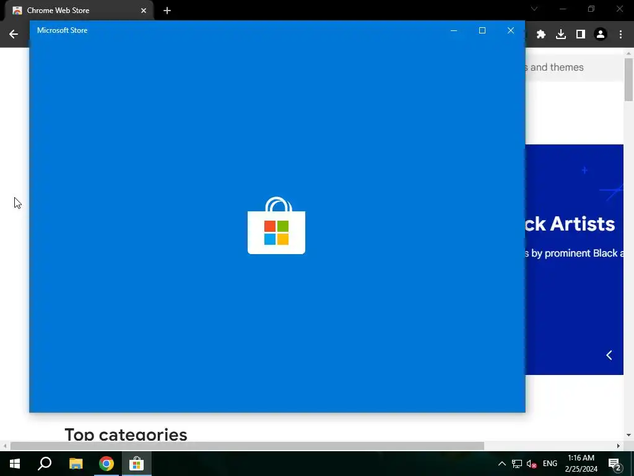Click previous slide arrow on banner
Screen dimensions: 634x476
point(609,355)
